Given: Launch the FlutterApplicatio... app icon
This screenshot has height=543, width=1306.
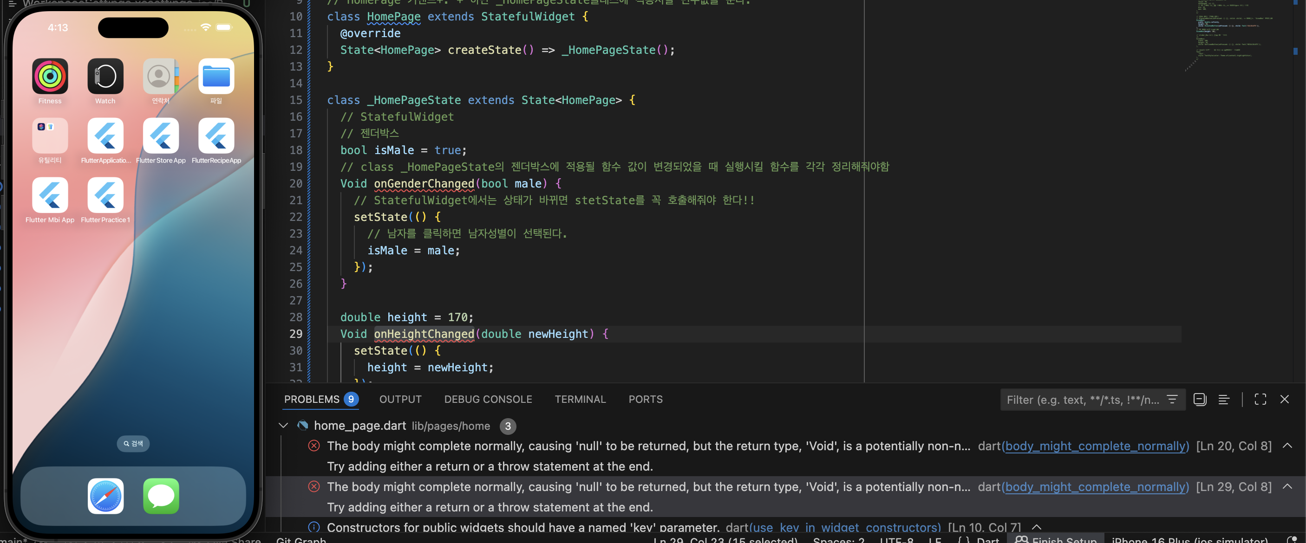Looking at the screenshot, I should point(105,136).
